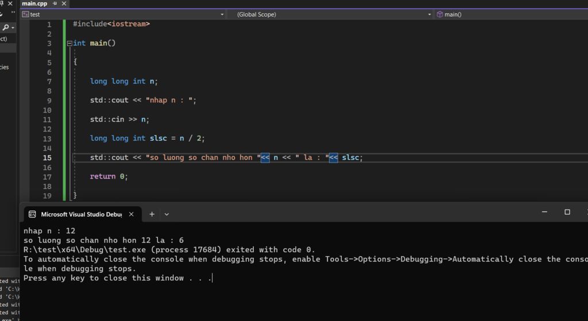Image resolution: width=588 pixels, height=321 pixels.
Task: Close the Microsoft Visual Studio Debug tab
Action: (x=131, y=214)
